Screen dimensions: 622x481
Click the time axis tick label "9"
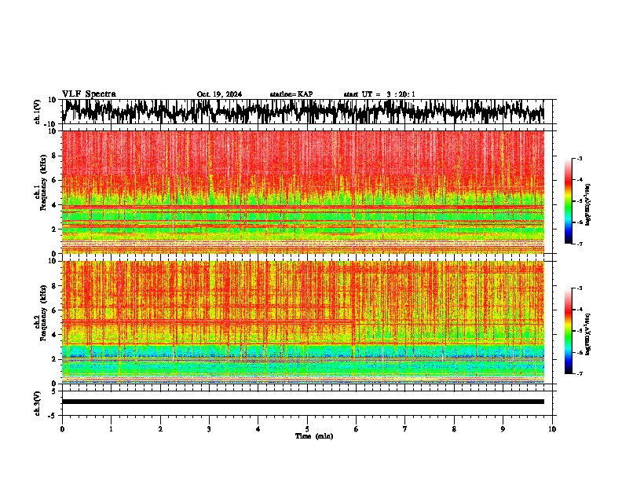(x=503, y=429)
